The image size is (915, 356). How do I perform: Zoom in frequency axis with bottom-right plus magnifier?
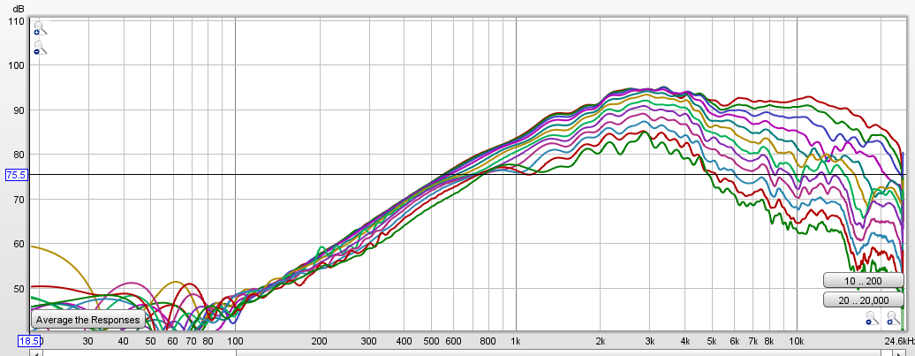coord(893,318)
